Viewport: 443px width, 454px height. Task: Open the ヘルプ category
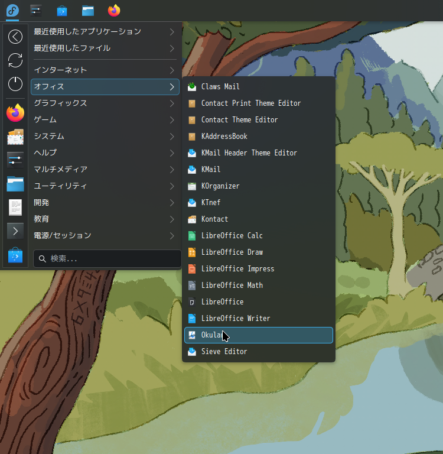tap(105, 153)
